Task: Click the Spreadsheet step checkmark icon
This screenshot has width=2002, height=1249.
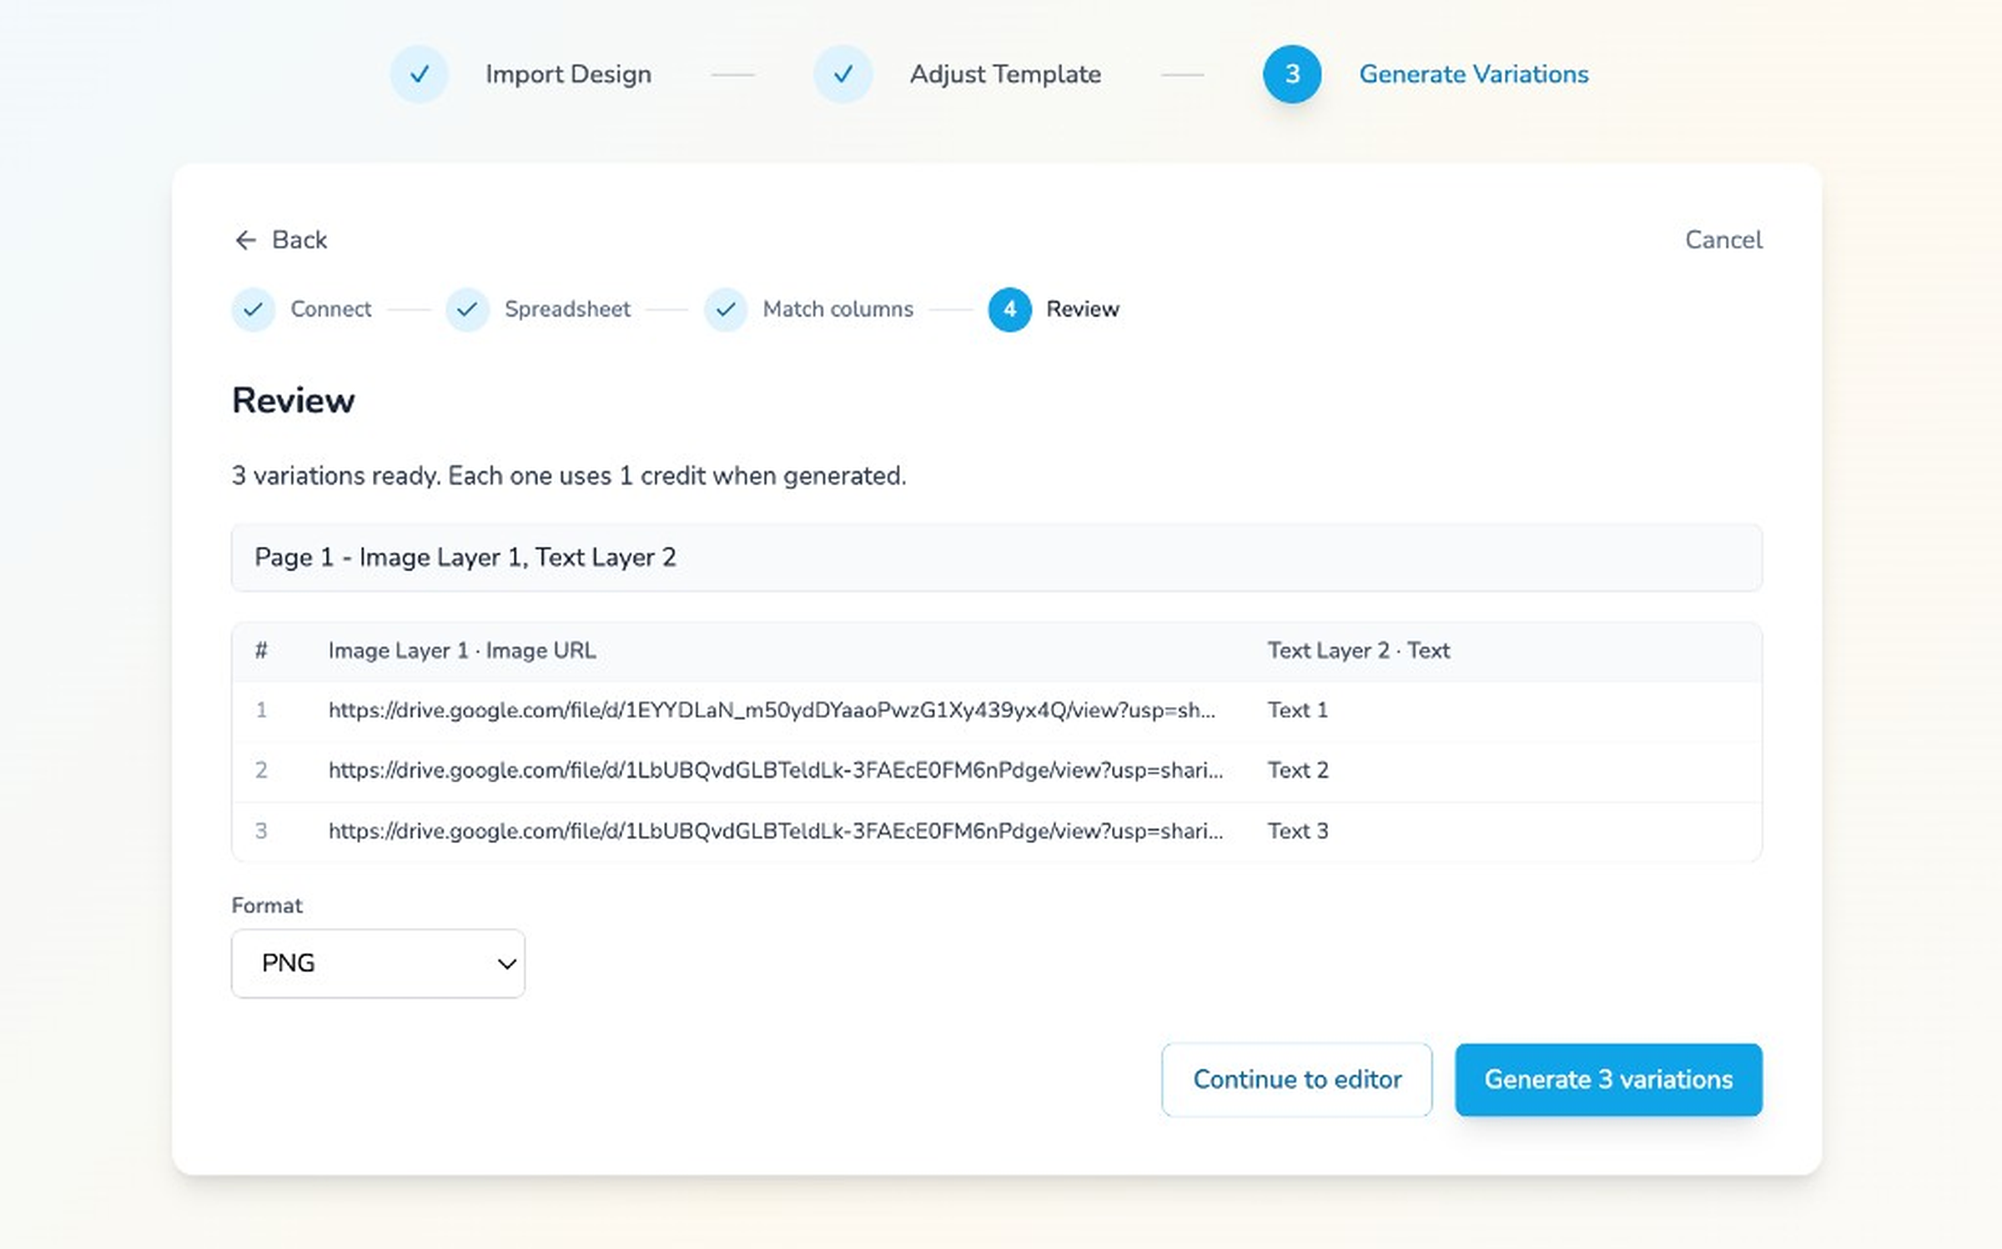Action: 467,309
